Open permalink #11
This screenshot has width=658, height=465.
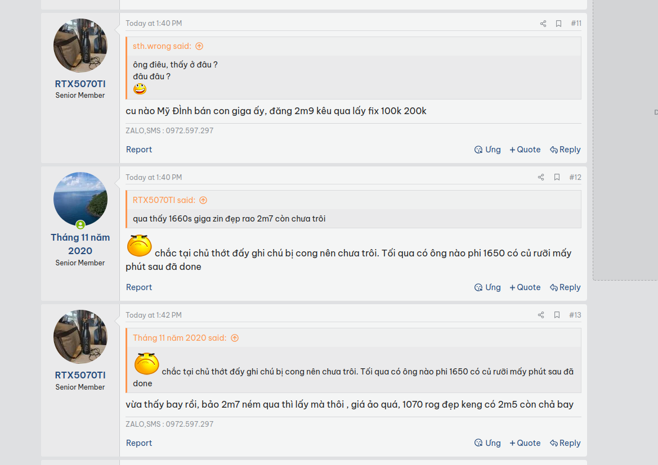(576, 24)
